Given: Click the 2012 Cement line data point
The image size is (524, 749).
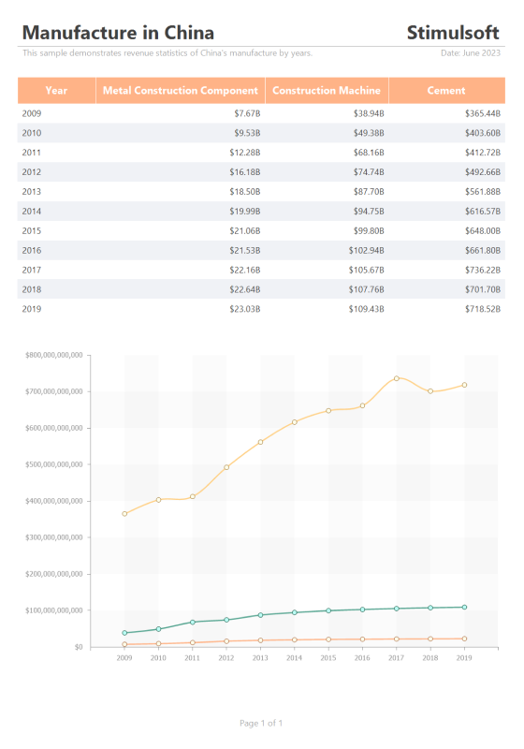Looking at the screenshot, I should coord(226,467).
